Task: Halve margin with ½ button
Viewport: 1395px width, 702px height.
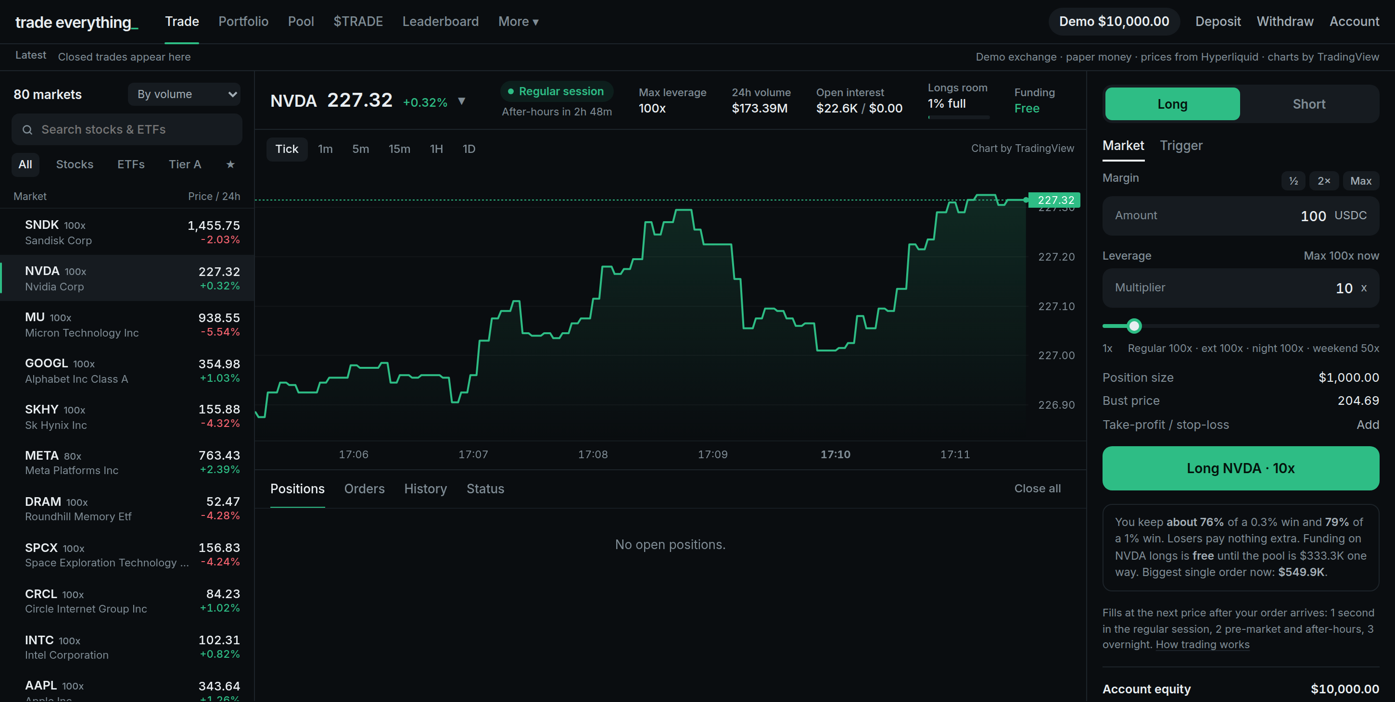Action: coord(1293,181)
